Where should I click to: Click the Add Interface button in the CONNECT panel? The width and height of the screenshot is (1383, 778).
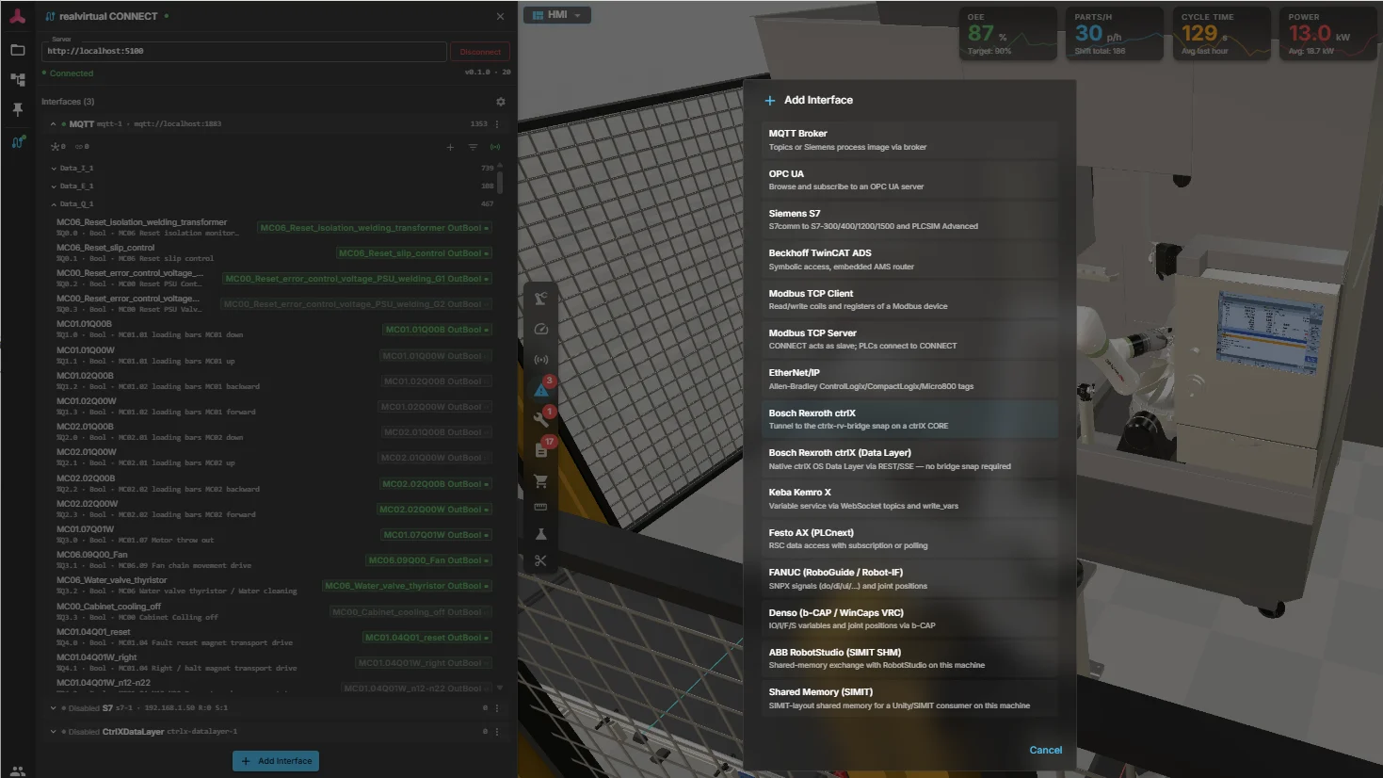276,761
